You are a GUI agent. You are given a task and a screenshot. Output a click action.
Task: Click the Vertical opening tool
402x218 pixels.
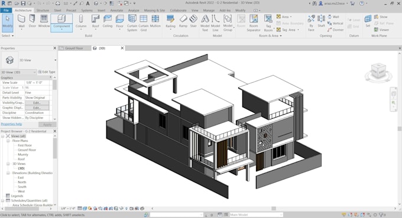[x=335, y=23]
